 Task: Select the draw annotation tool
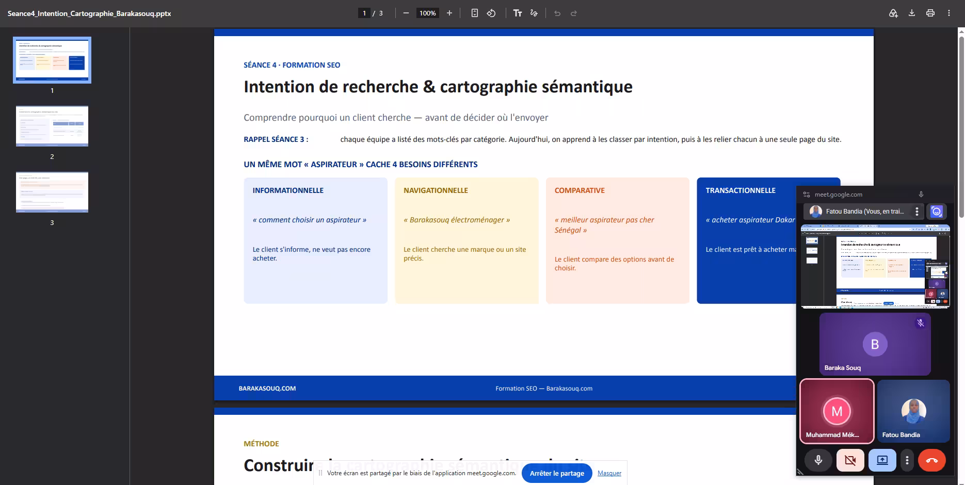click(534, 13)
